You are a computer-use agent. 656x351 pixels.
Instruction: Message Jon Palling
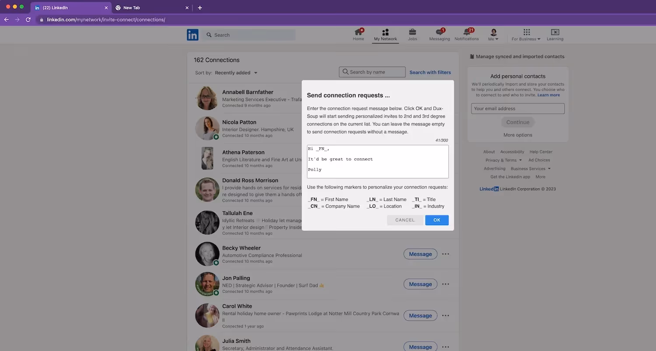pos(420,284)
